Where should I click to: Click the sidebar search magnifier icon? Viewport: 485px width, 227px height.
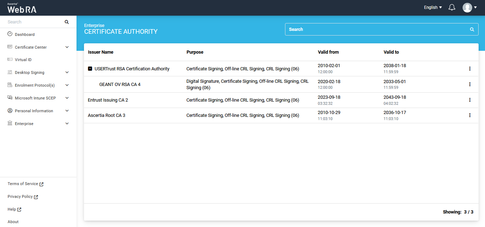(x=67, y=22)
